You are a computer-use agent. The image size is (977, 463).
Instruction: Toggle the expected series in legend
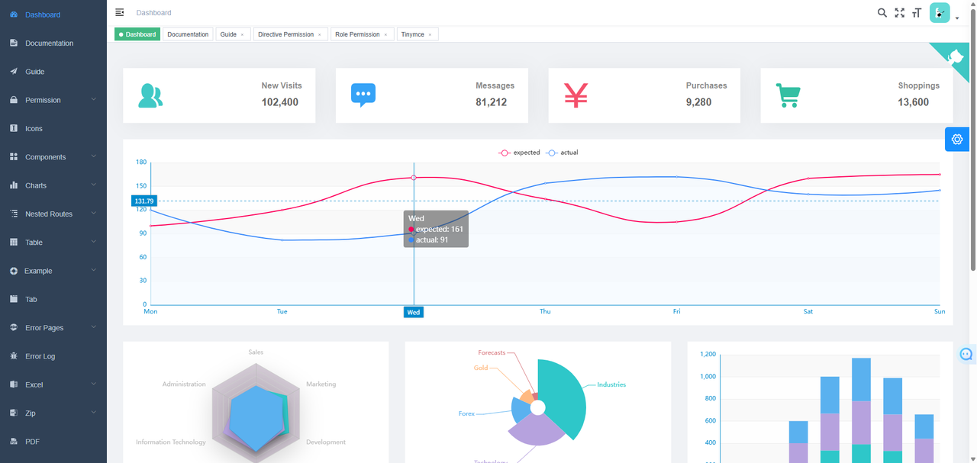tap(519, 153)
